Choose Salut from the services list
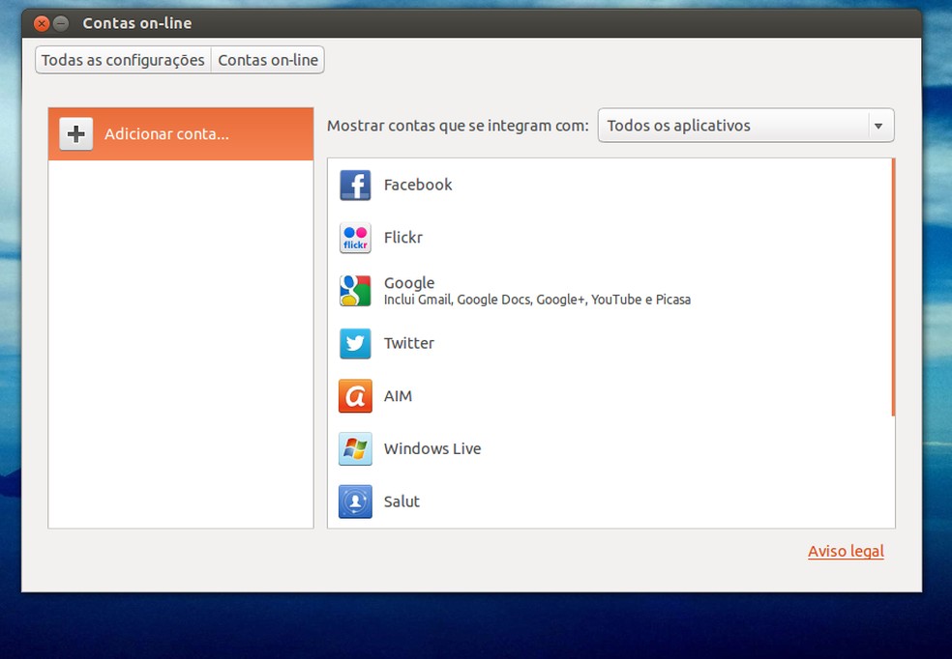The width and height of the screenshot is (952, 659). 400,501
